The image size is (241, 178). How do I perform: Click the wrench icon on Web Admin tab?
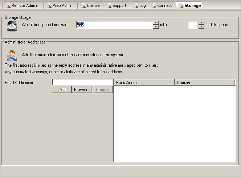click(49, 6)
